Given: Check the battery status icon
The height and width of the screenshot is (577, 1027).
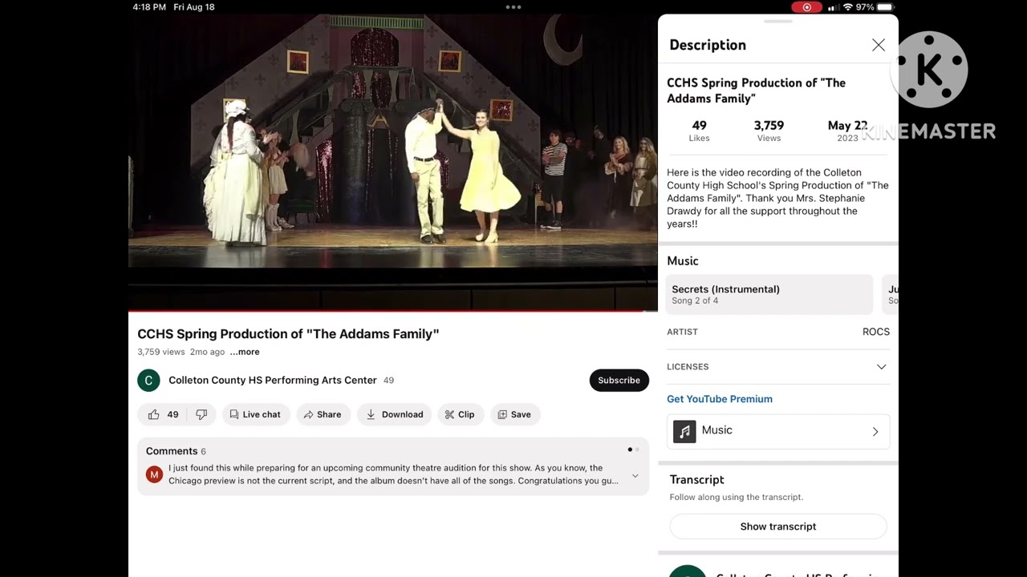Looking at the screenshot, I should [886, 7].
